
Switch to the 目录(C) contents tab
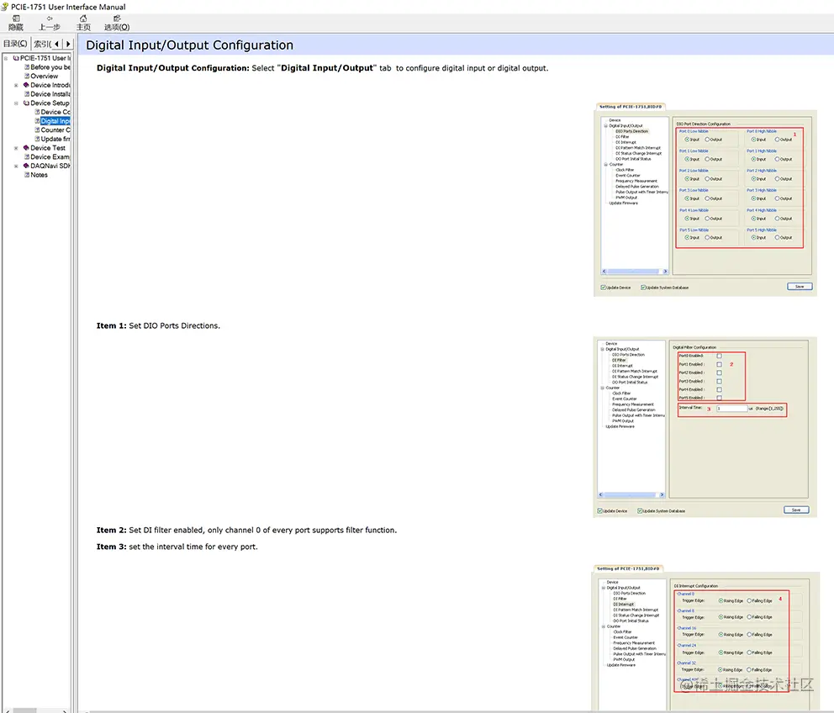[15, 44]
